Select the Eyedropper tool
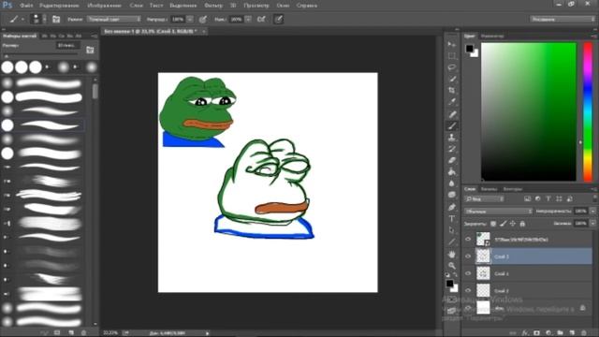The image size is (599, 337). tap(452, 102)
